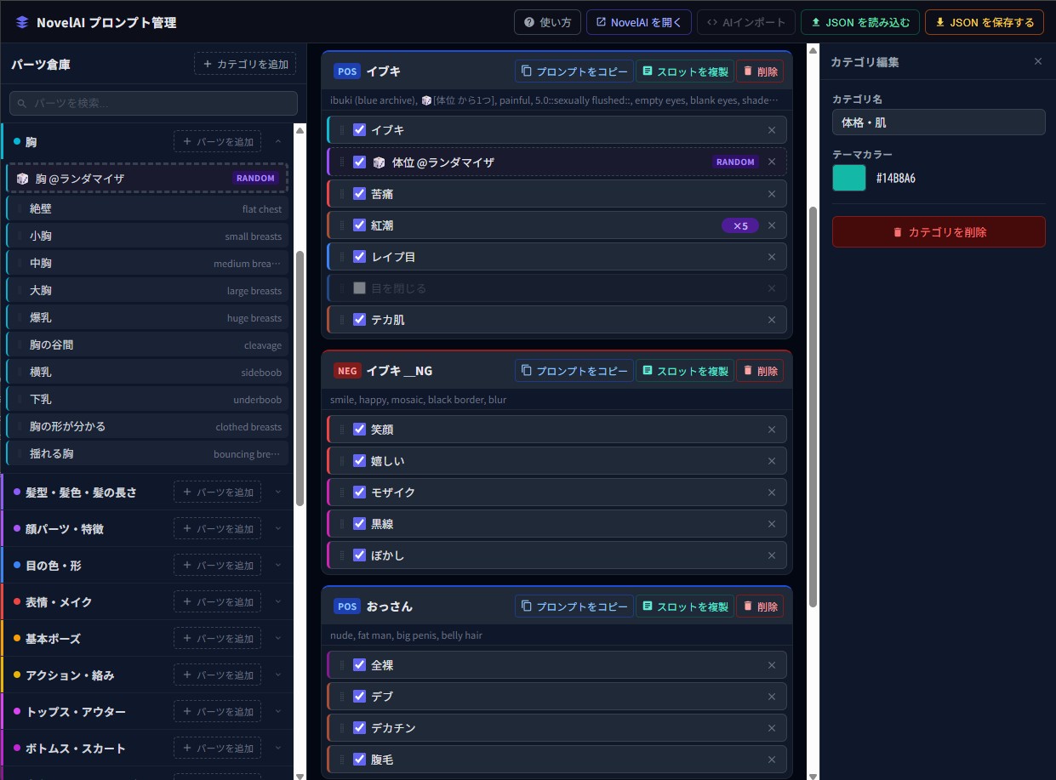Click the dice icon on 体位@ランダマイザ row

tap(379, 162)
